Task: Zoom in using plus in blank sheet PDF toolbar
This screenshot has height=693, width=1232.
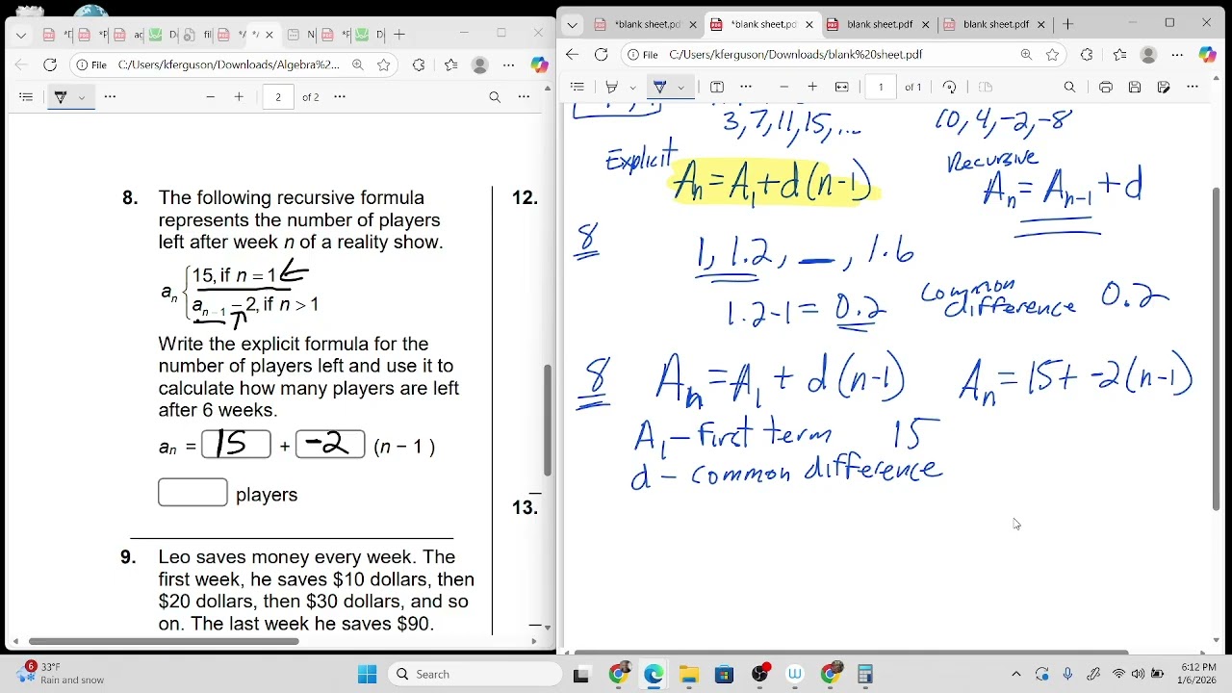Action: (x=812, y=87)
